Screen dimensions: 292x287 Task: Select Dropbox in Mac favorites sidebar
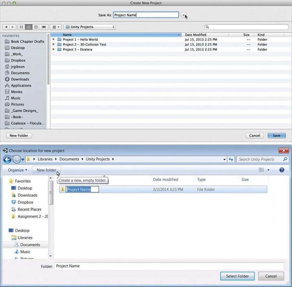pyautogui.click(x=18, y=60)
